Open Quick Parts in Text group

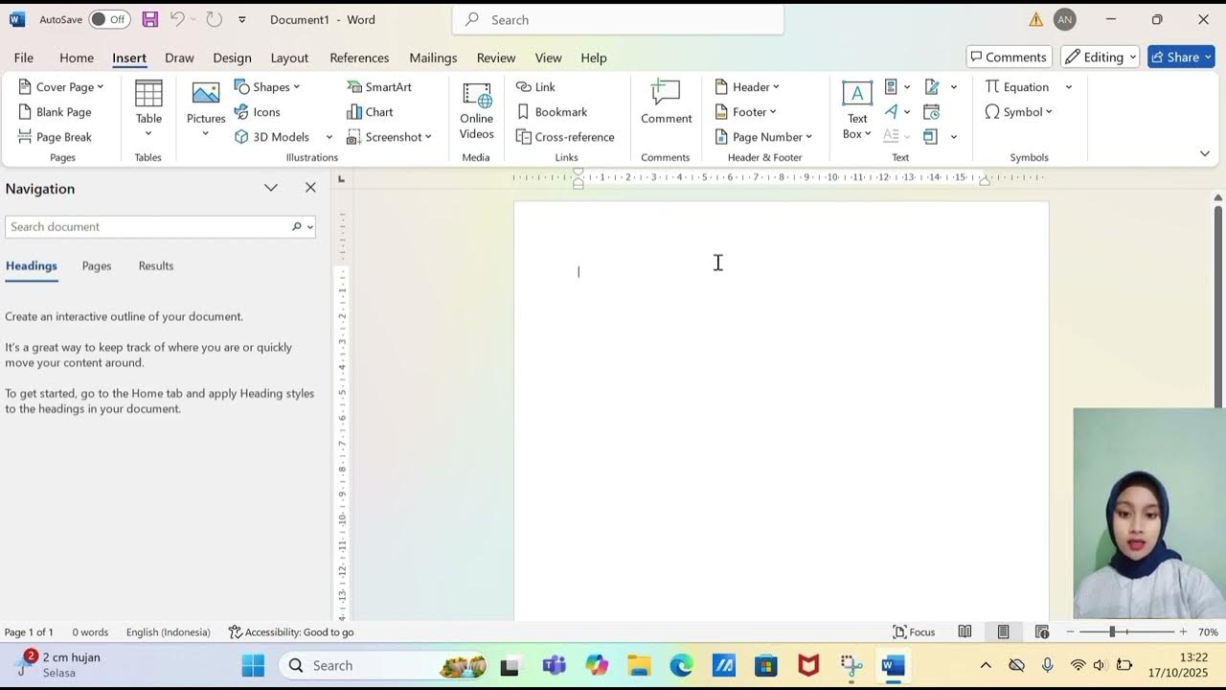(897, 87)
